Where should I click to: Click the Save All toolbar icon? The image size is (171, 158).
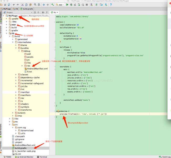(x=5, y=5)
